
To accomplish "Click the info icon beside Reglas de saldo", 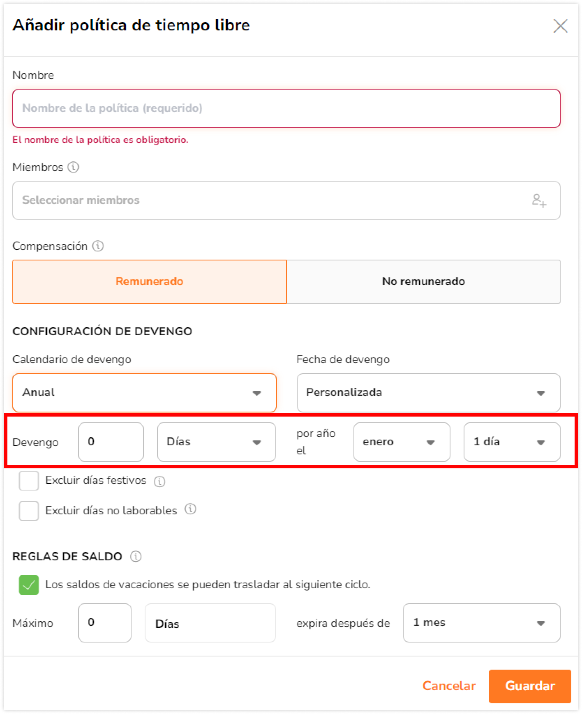I will (x=136, y=557).
